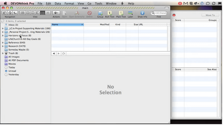Click the preview back arrow button

pyautogui.click(x=54, y=53)
